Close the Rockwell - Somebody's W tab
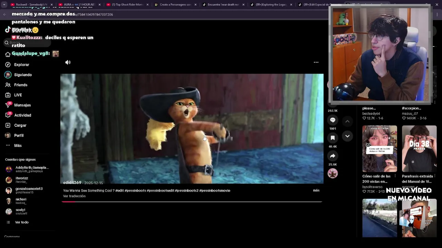This screenshot has width=442, height=248. [x=52, y=4]
